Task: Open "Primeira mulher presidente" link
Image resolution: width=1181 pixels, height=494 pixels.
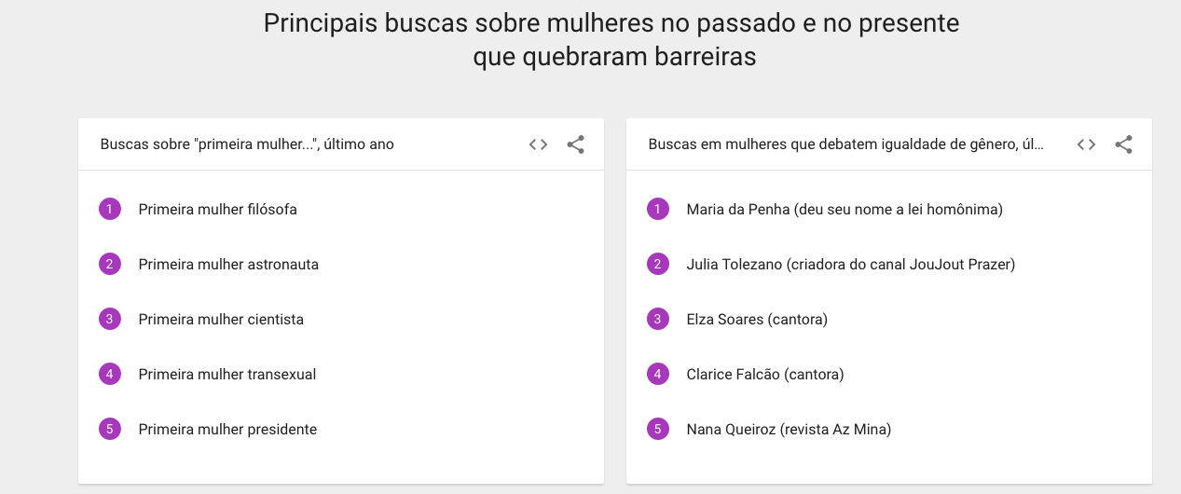Action: (227, 430)
